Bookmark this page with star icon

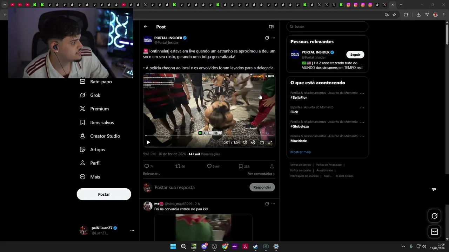pyautogui.click(x=394, y=15)
